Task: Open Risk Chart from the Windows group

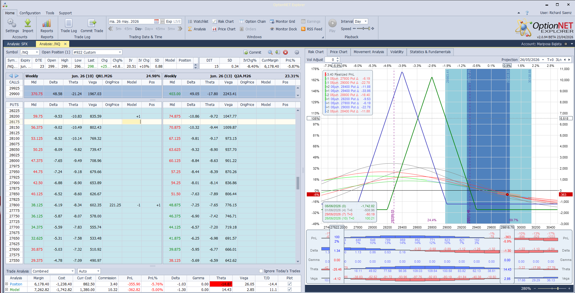Action: click(x=223, y=21)
